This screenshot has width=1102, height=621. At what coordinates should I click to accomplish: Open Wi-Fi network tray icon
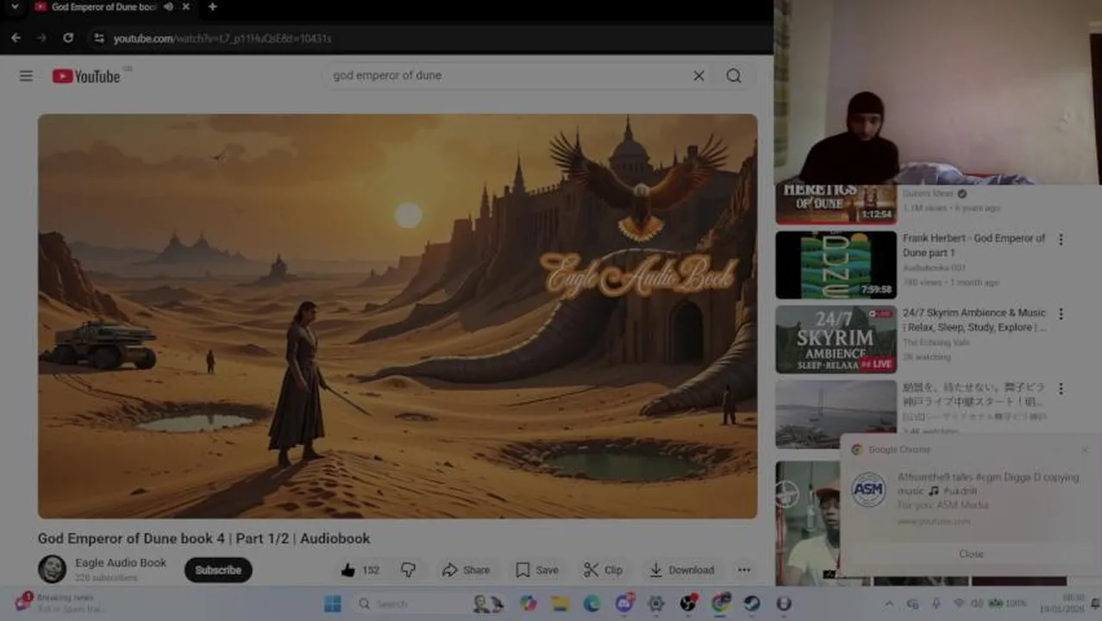958,603
